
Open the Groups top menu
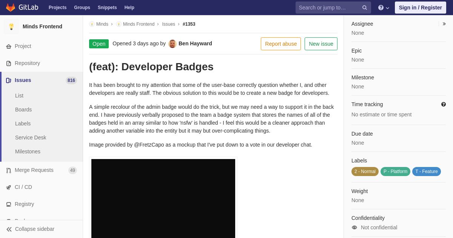(82, 8)
